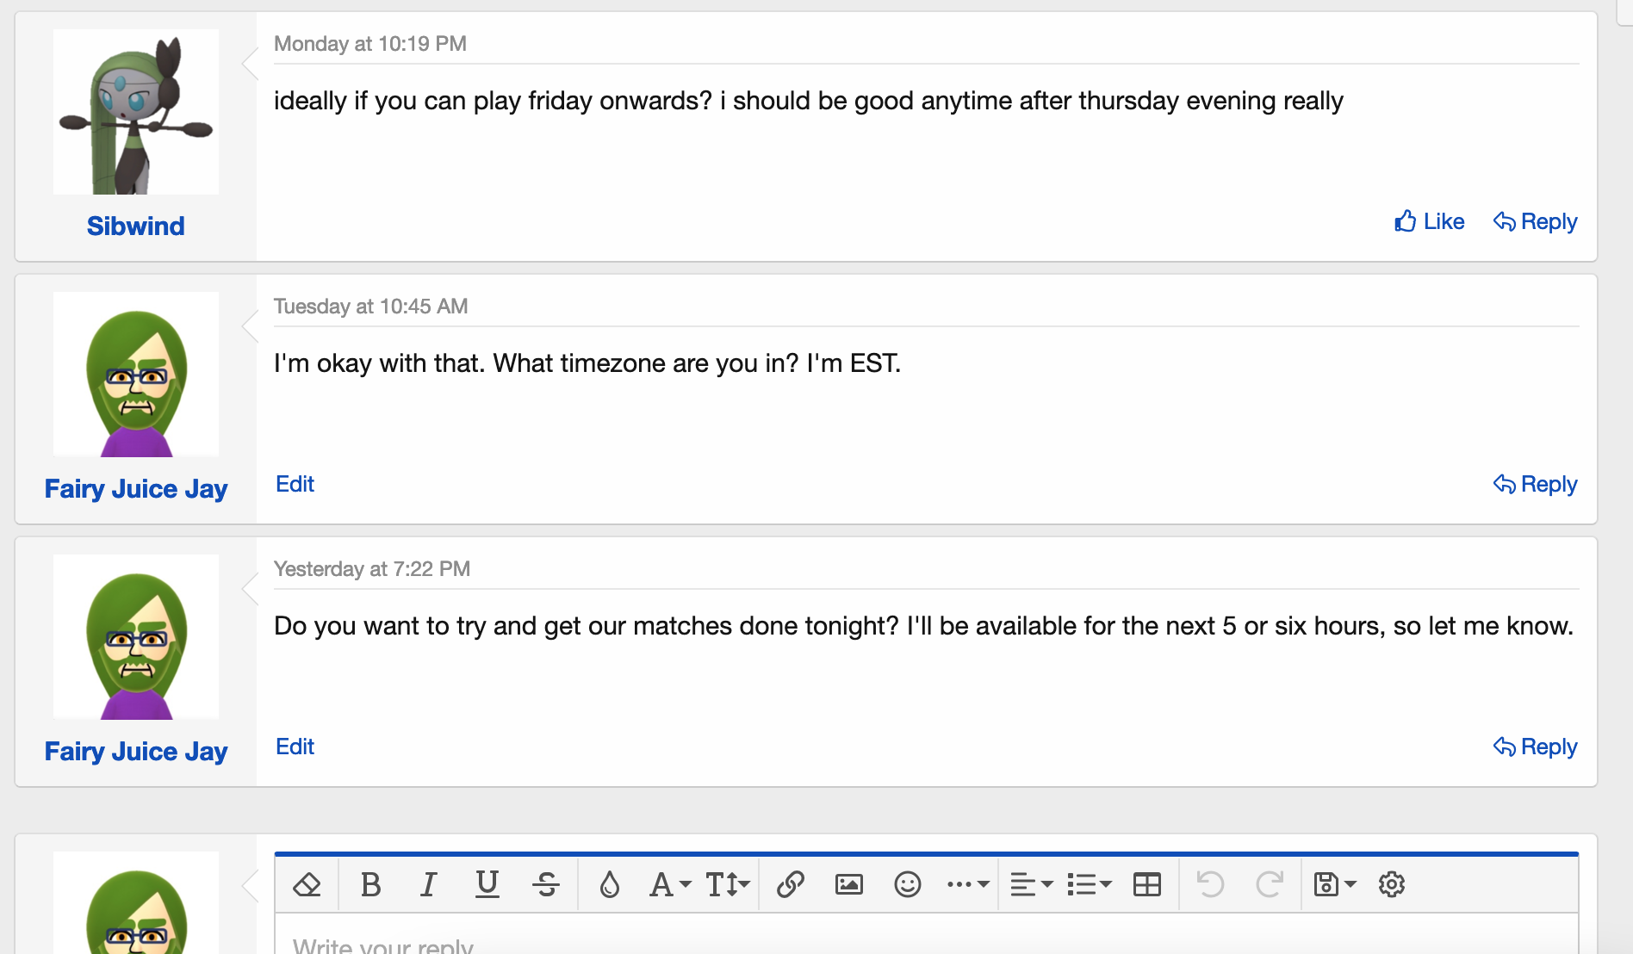Remove formatting with the eraser tool
The width and height of the screenshot is (1633, 954).
(307, 883)
